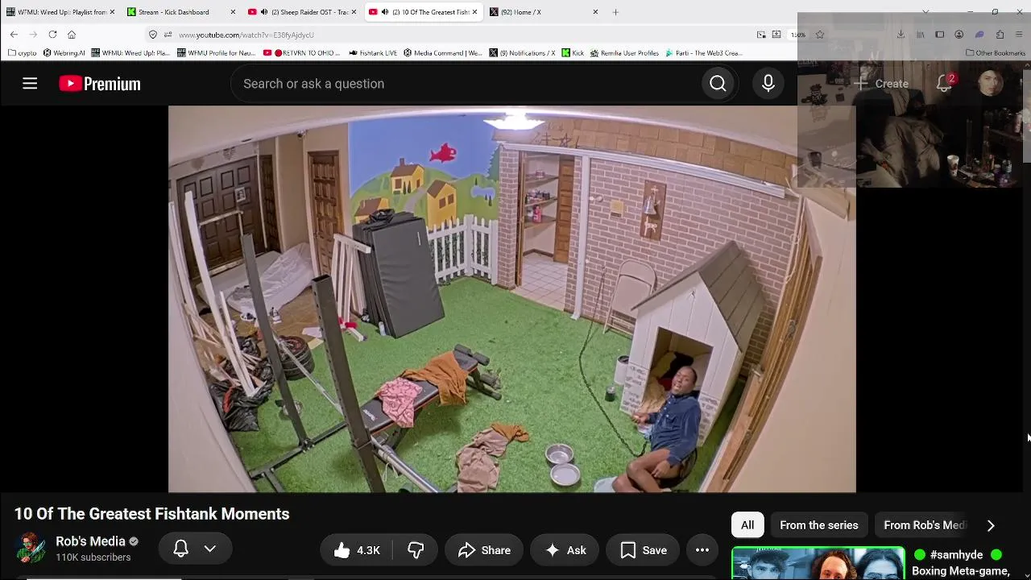Screen dimensions: 1031x580
Task: Click the browser address bar URL
Action: point(246,35)
